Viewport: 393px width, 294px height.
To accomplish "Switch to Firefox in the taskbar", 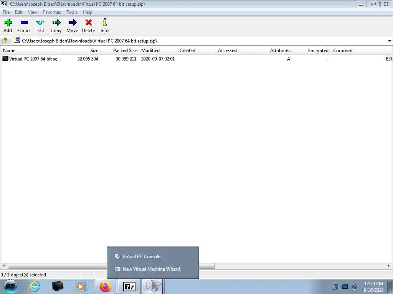I will [x=105, y=286].
